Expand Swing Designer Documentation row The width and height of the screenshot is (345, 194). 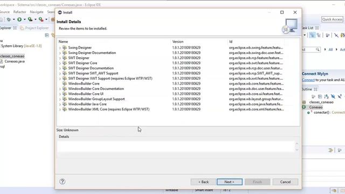click(x=60, y=53)
